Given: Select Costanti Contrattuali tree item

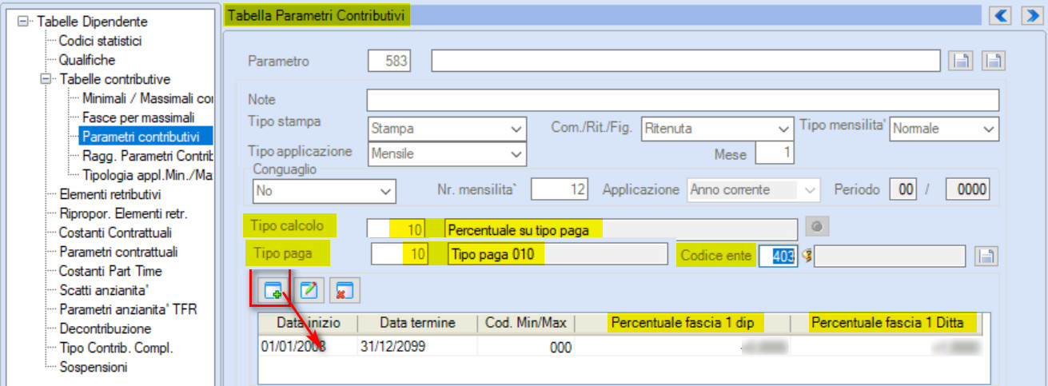Looking at the screenshot, I should (115, 233).
